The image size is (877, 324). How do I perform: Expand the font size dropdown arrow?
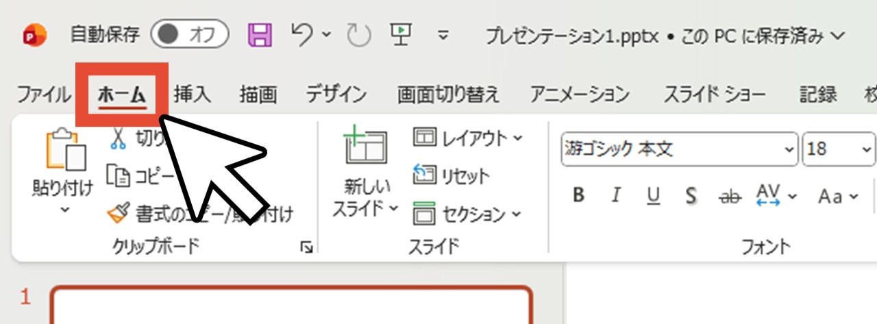coord(867,149)
